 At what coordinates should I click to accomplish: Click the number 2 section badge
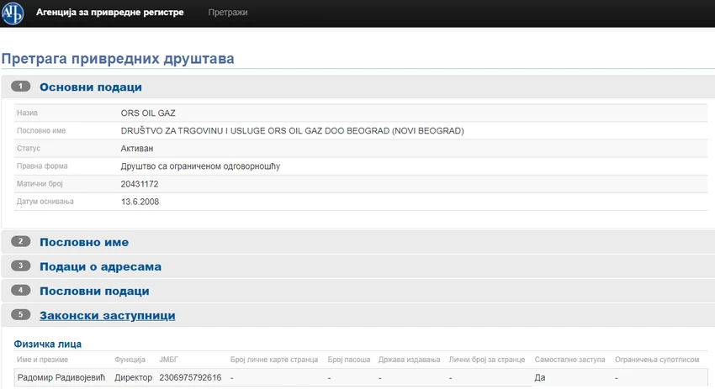(x=20, y=241)
